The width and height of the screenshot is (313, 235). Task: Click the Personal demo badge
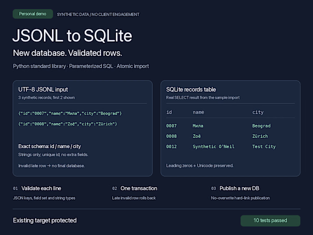[33, 14]
